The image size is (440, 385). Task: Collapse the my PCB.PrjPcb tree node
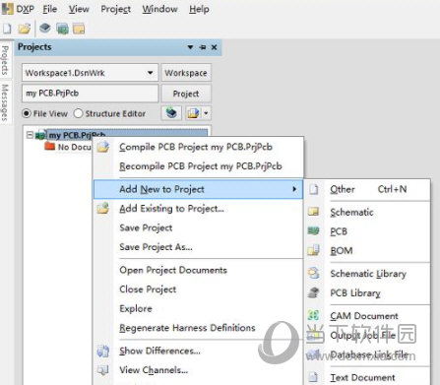[30, 135]
